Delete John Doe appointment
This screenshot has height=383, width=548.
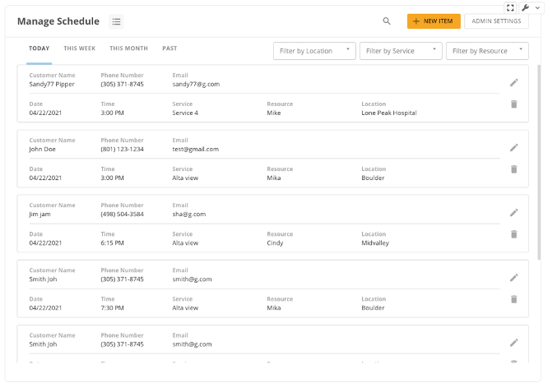pos(513,169)
